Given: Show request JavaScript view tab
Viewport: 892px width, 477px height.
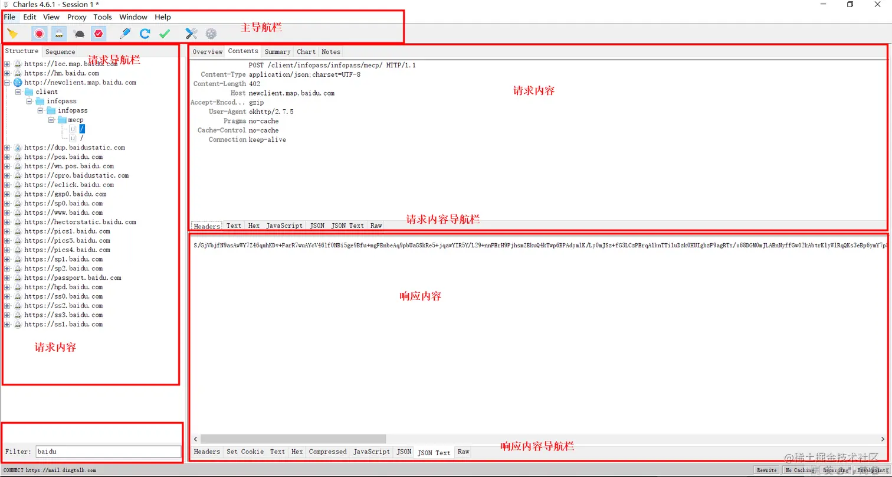Looking at the screenshot, I should click(x=284, y=226).
